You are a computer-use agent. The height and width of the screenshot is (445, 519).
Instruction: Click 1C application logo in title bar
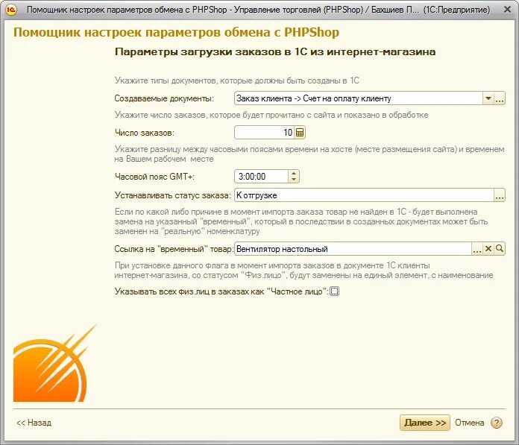10,10
